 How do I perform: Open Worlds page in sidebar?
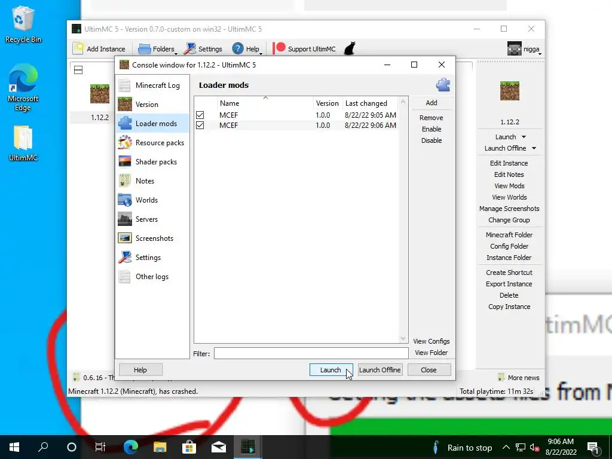click(x=152, y=200)
